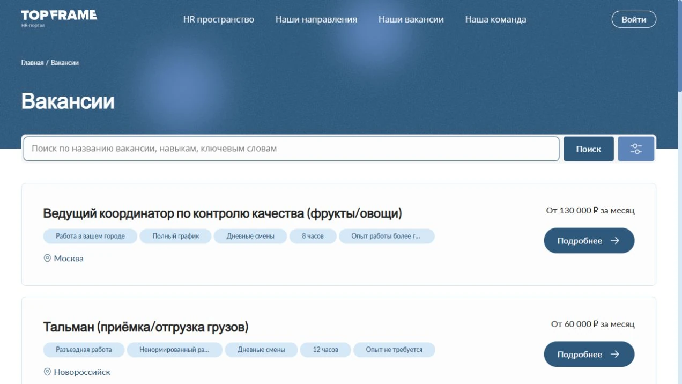Open the Тальман (приёмка/отгрузка грузов) title

[146, 327]
